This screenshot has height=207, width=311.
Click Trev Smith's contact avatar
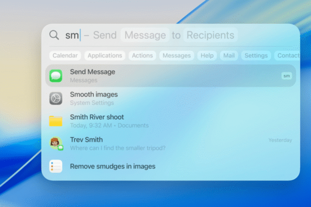55,143
